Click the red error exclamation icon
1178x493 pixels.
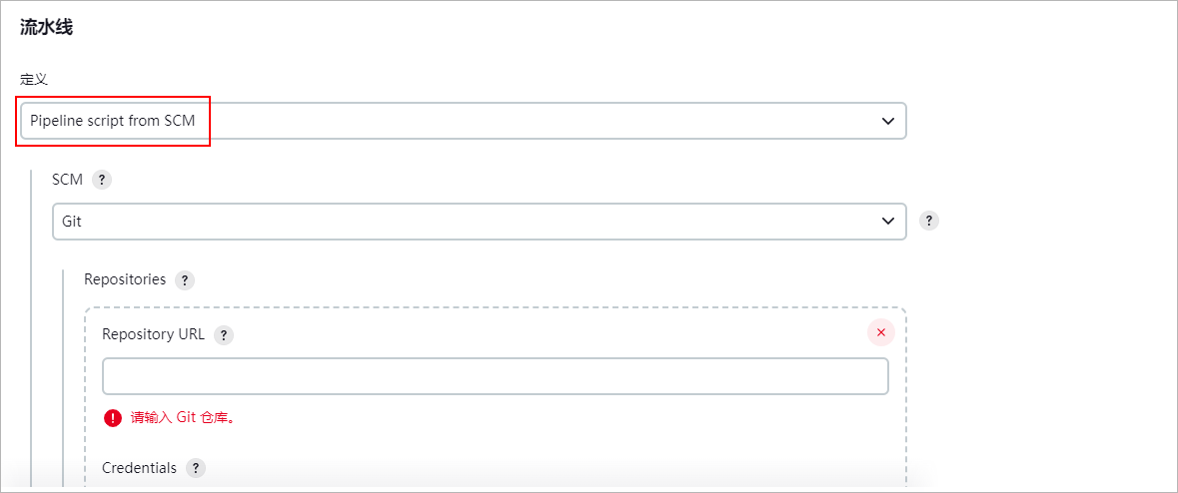(113, 418)
